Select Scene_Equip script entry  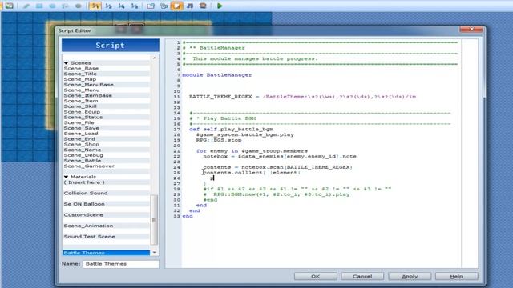pyautogui.click(x=107, y=112)
